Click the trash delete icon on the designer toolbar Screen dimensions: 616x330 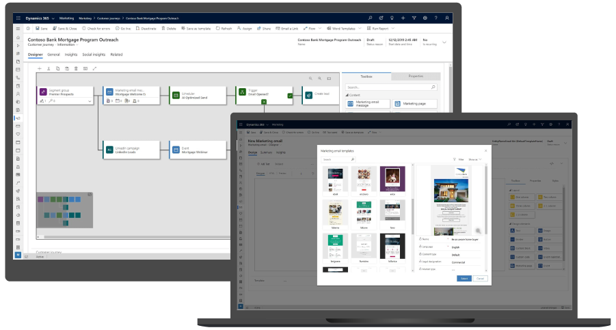[x=76, y=69]
